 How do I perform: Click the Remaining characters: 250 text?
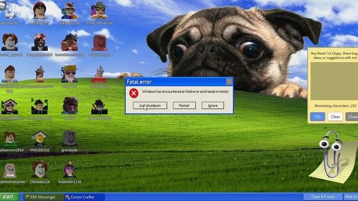(335, 106)
